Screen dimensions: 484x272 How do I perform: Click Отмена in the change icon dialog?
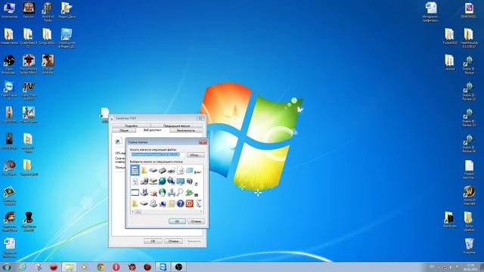[196, 221]
